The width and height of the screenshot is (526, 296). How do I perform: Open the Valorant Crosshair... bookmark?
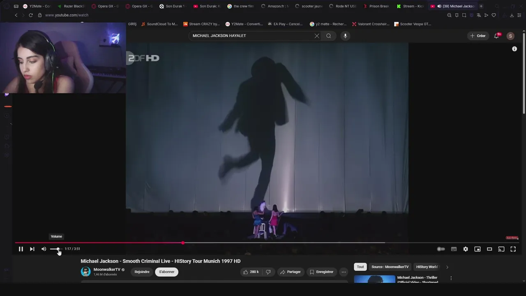371,24
